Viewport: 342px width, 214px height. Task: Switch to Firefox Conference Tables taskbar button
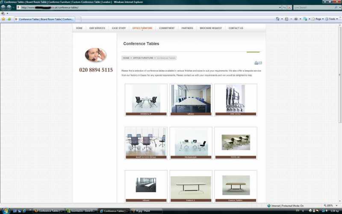click(49, 211)
